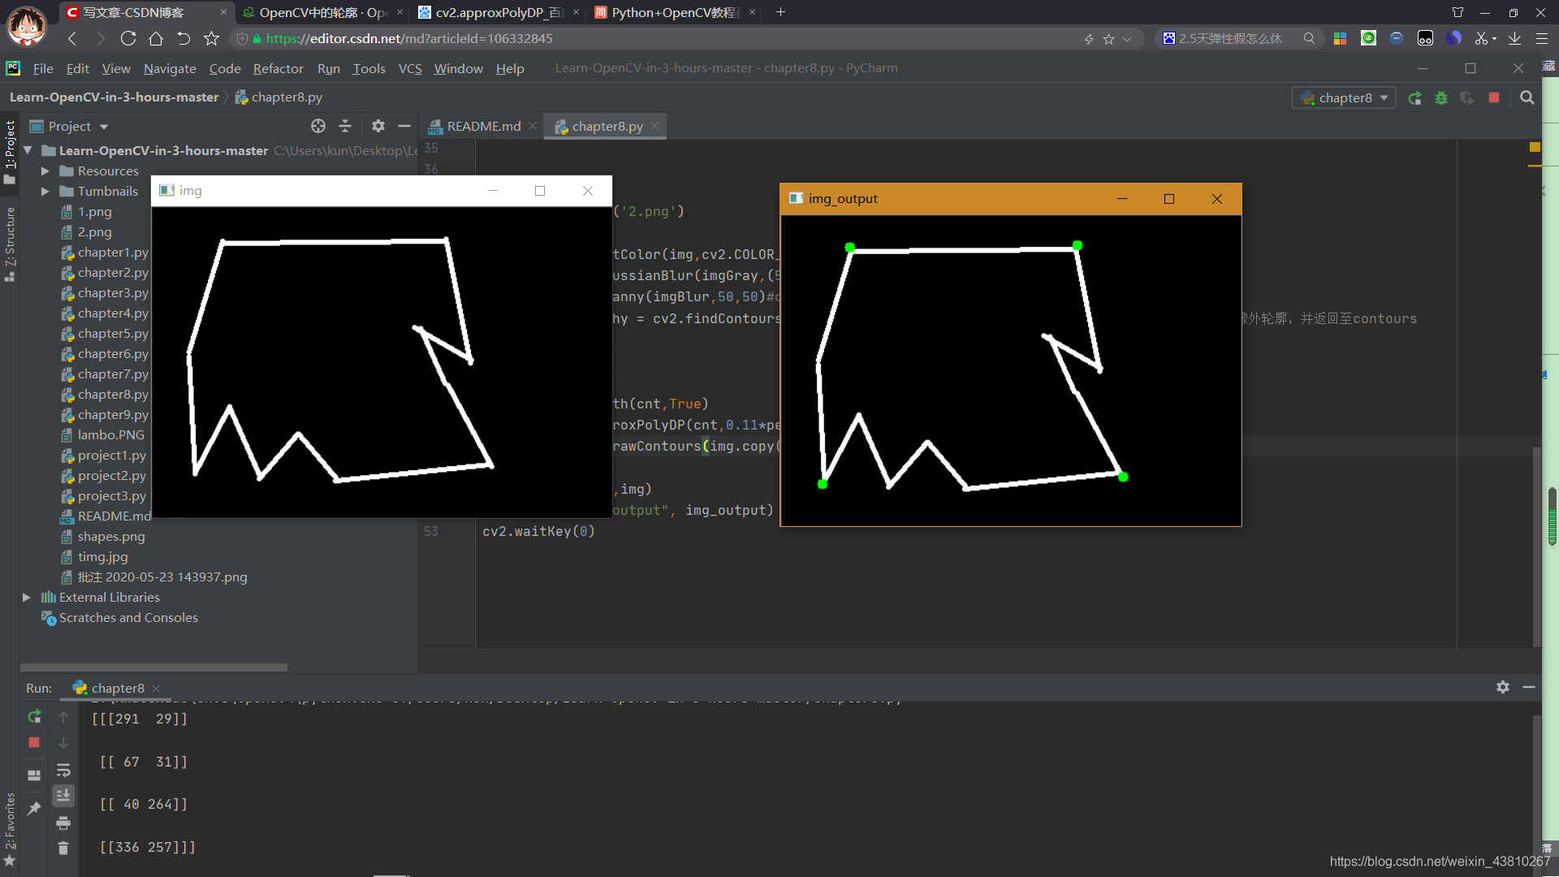This screenshot has height=877, width=1559.
Task: Toggle soft-wrap in console output
Action: (x=63, y=770)
